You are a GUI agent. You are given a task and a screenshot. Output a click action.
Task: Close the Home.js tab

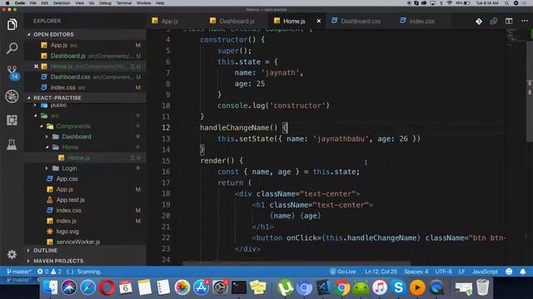pos(318,21)
